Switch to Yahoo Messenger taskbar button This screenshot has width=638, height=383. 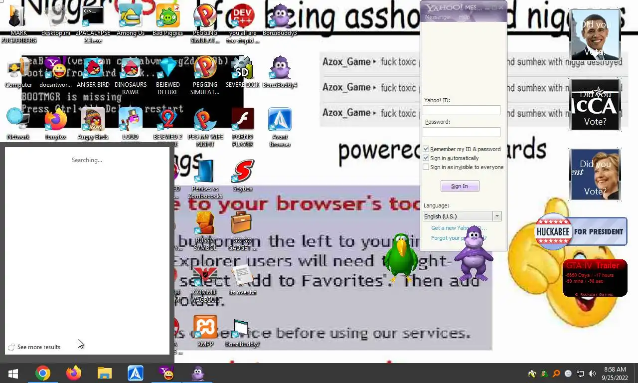166,373
